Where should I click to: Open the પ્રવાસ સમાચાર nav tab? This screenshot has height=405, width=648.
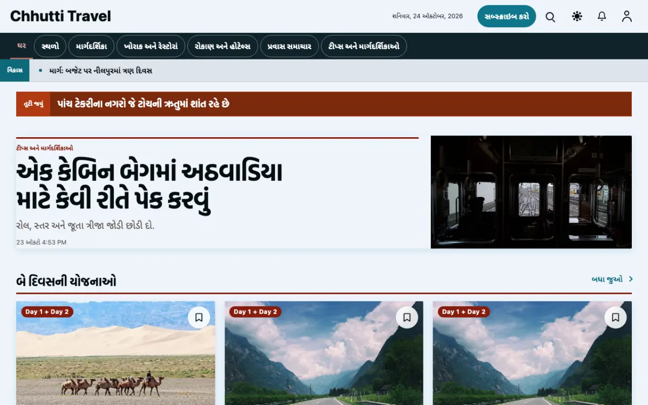click(x=289, y=46)
